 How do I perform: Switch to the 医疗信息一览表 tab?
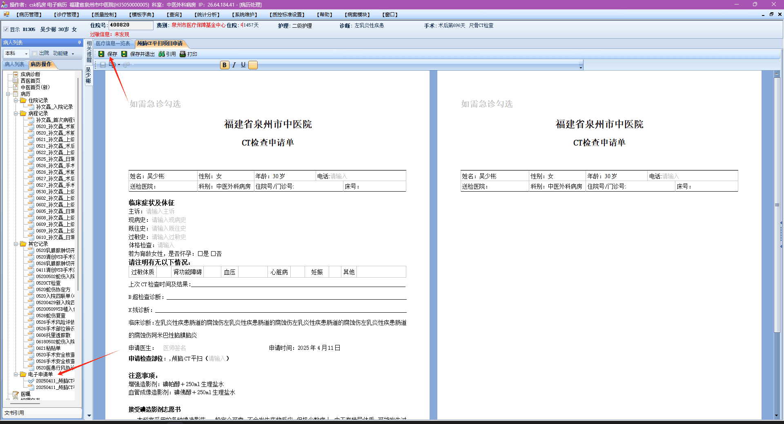pos(113,44)
